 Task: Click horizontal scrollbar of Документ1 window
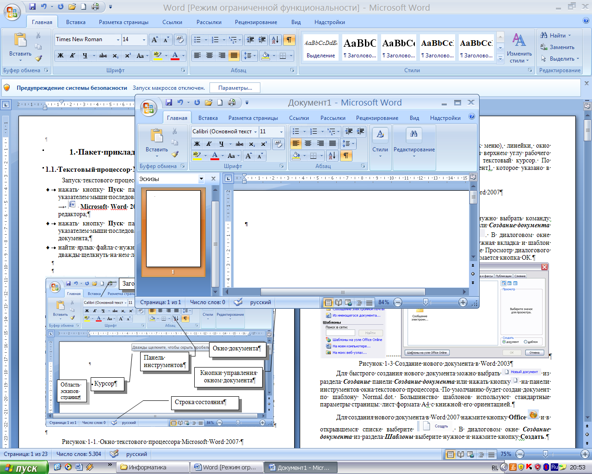pyautogui.click(x=343, y=292)
